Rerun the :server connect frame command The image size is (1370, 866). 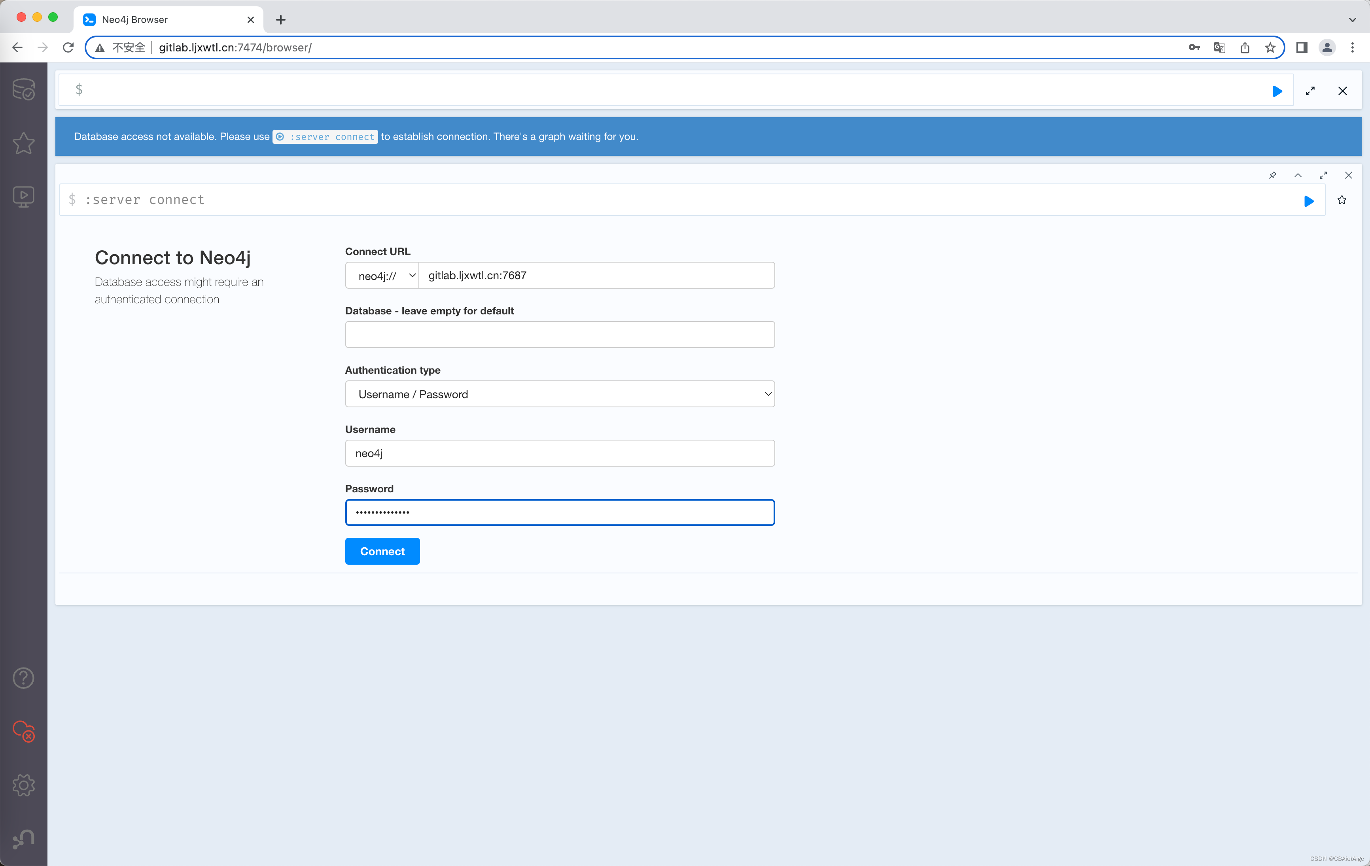click(x=1309, y=201)
